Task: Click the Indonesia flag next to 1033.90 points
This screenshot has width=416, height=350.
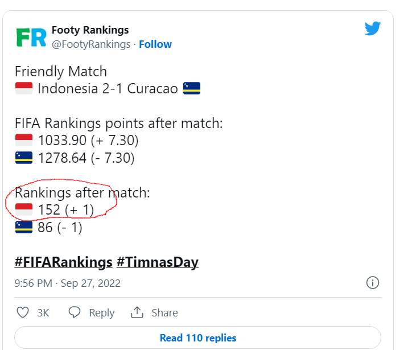Action: (23, 140)
